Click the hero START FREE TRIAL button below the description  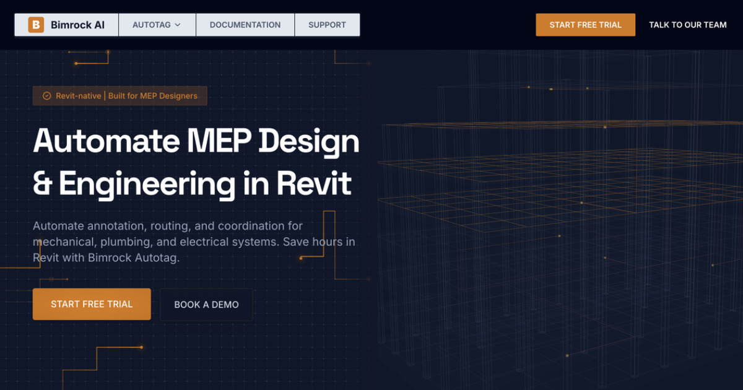(92, 304)
